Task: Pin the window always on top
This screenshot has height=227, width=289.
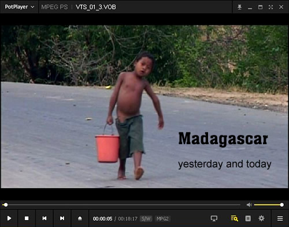Action: tap(239, 7)
